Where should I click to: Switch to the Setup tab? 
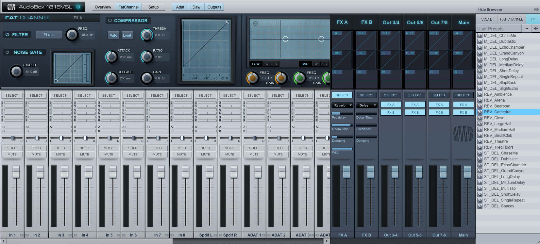(x=153, y=7)
